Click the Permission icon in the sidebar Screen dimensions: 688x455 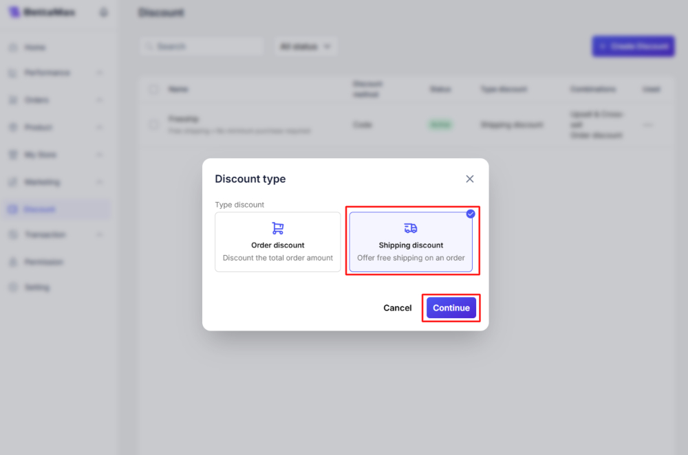(x=12, y=262)
